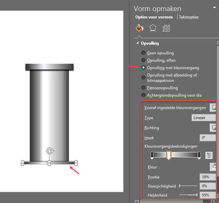219x203 pixels.
Task: Click the Positie 38% field
Action: tap(208, 177)
